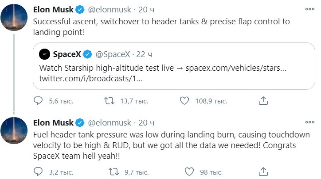Image resolution: width=321 pixels, height=179 pixels.
Task: Share the first tweet about successful ascent
Action: [263, 101]
